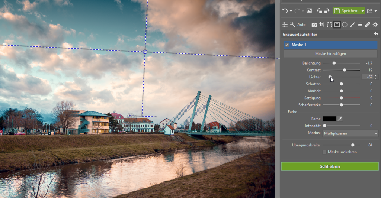Select the radial filter circle tool
Viewport: 381px width, 198px height.
coord(345,25)
